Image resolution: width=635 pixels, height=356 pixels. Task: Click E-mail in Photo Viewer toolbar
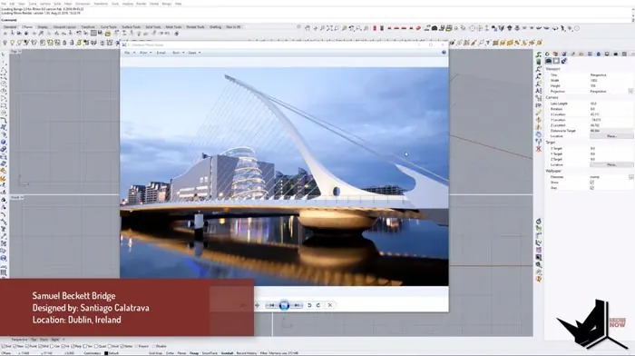(161, 53)
